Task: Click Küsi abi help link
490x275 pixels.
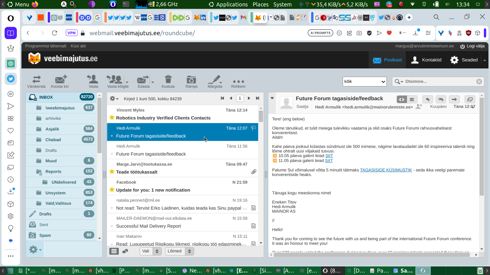Action: click(x=78, y=46)
